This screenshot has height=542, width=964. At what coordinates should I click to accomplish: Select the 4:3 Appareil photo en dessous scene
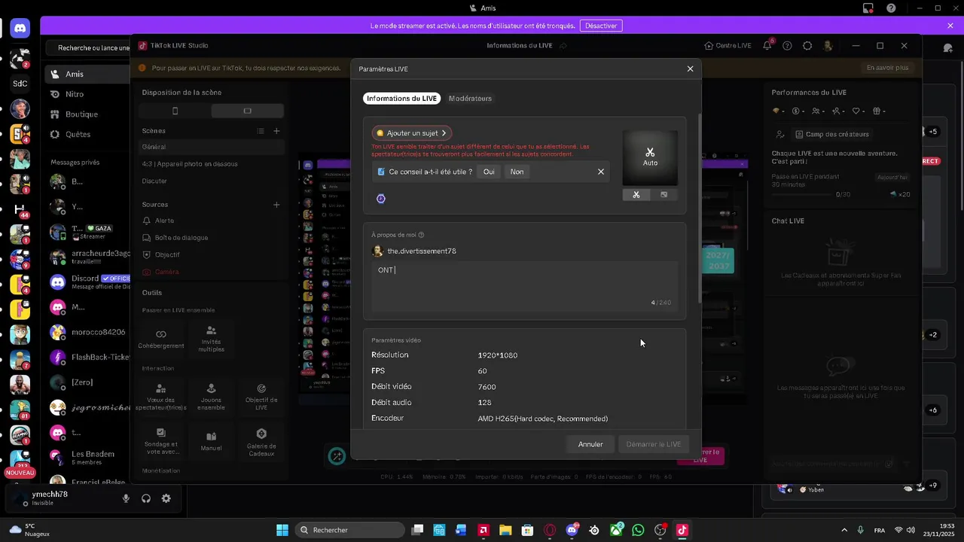point(211,164)
